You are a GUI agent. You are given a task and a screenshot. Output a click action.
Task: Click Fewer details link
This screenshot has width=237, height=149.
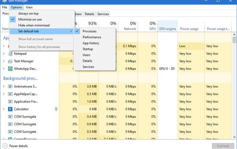18,146
